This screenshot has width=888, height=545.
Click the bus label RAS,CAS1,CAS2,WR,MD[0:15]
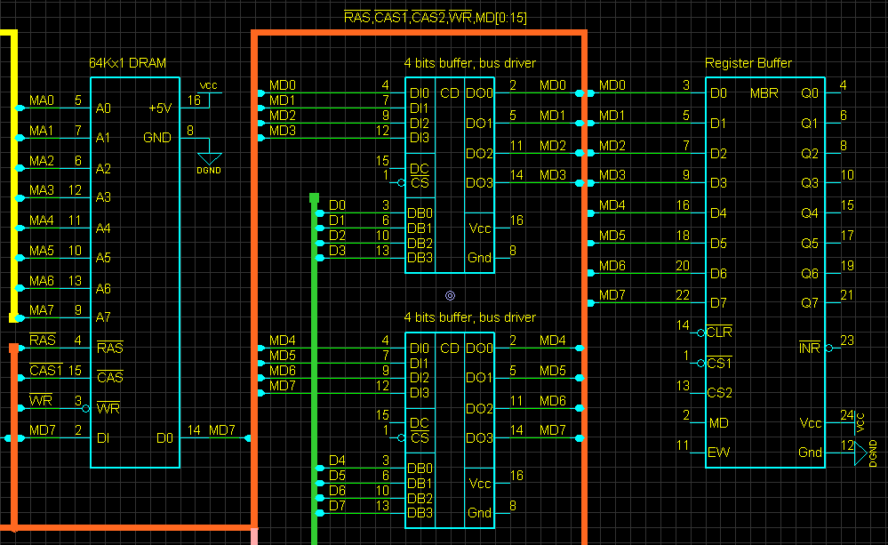pyautogui.click(x=435, y=18)
